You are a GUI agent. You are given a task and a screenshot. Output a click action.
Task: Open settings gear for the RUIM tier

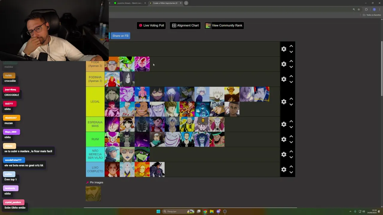[284, 139]
